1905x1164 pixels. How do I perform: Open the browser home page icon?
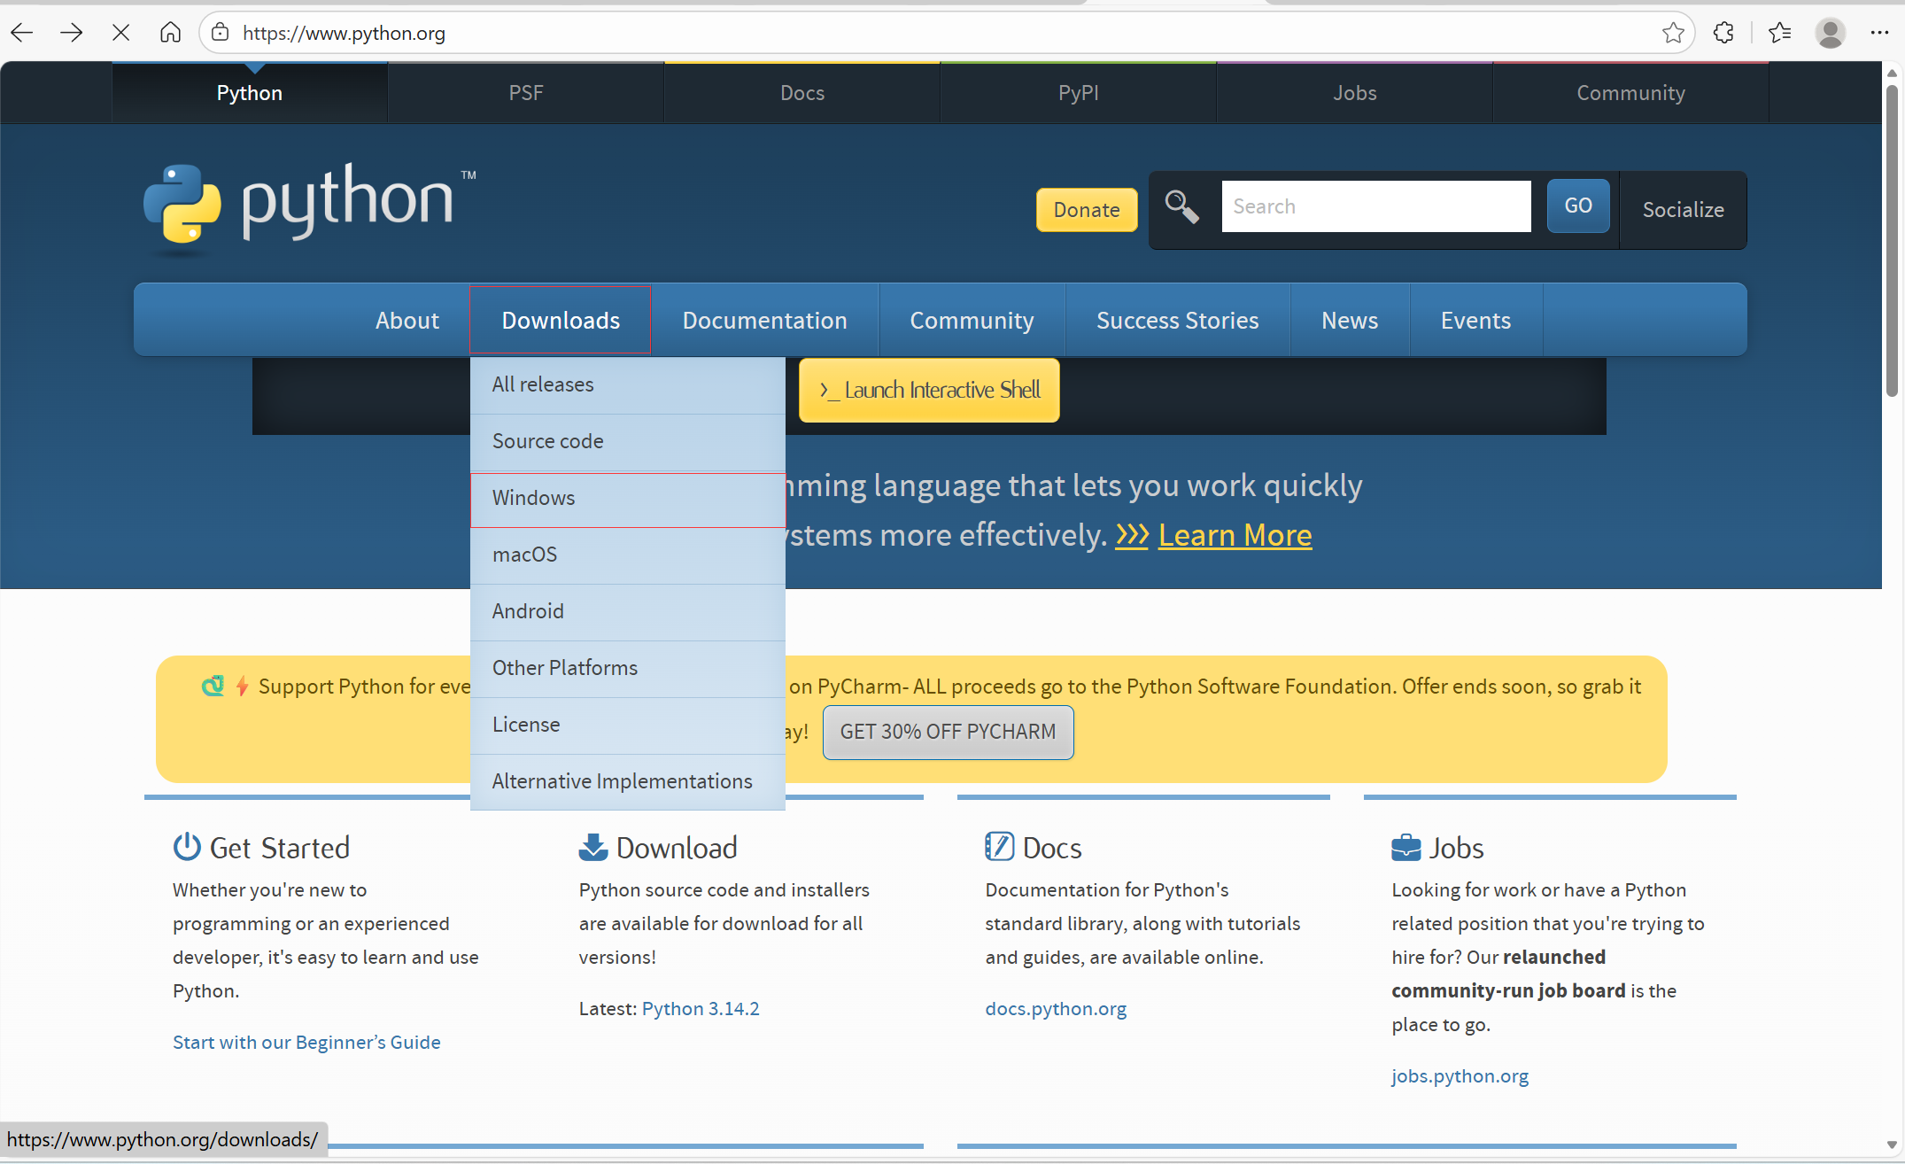tap(170, 33)
